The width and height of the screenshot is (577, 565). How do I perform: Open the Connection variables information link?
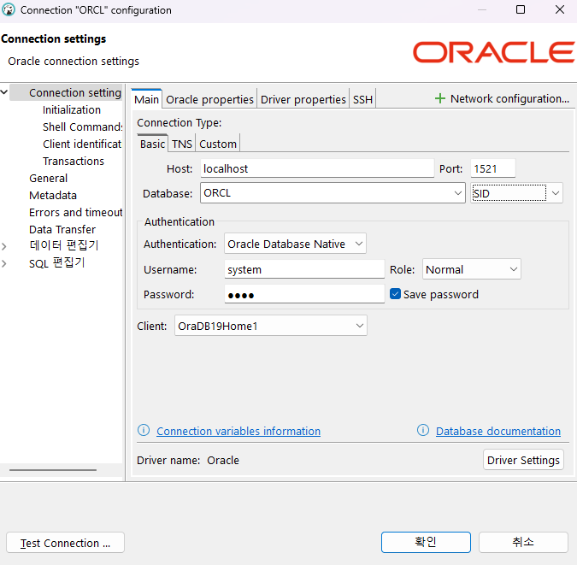[x=238, y=431]
